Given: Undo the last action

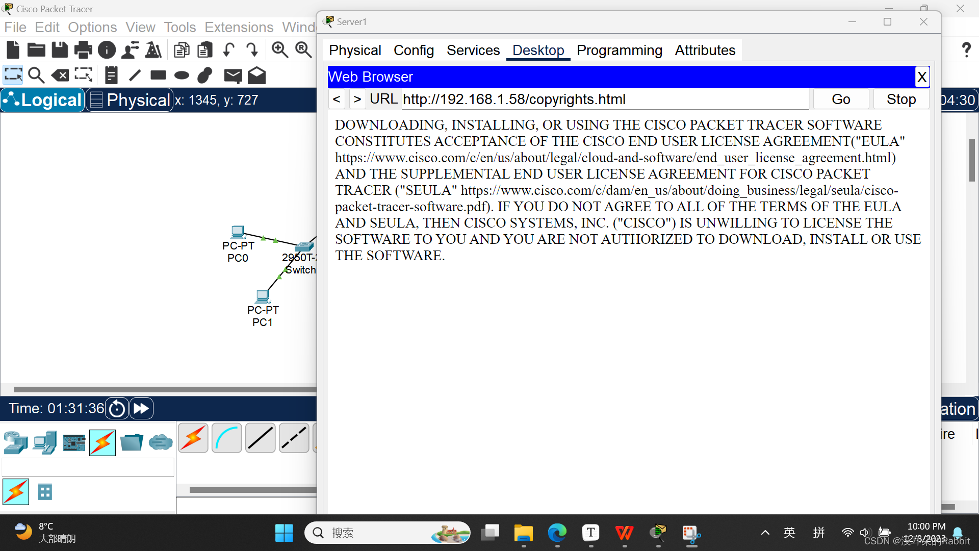Looking at the screenshot, I should coord(228,49).
